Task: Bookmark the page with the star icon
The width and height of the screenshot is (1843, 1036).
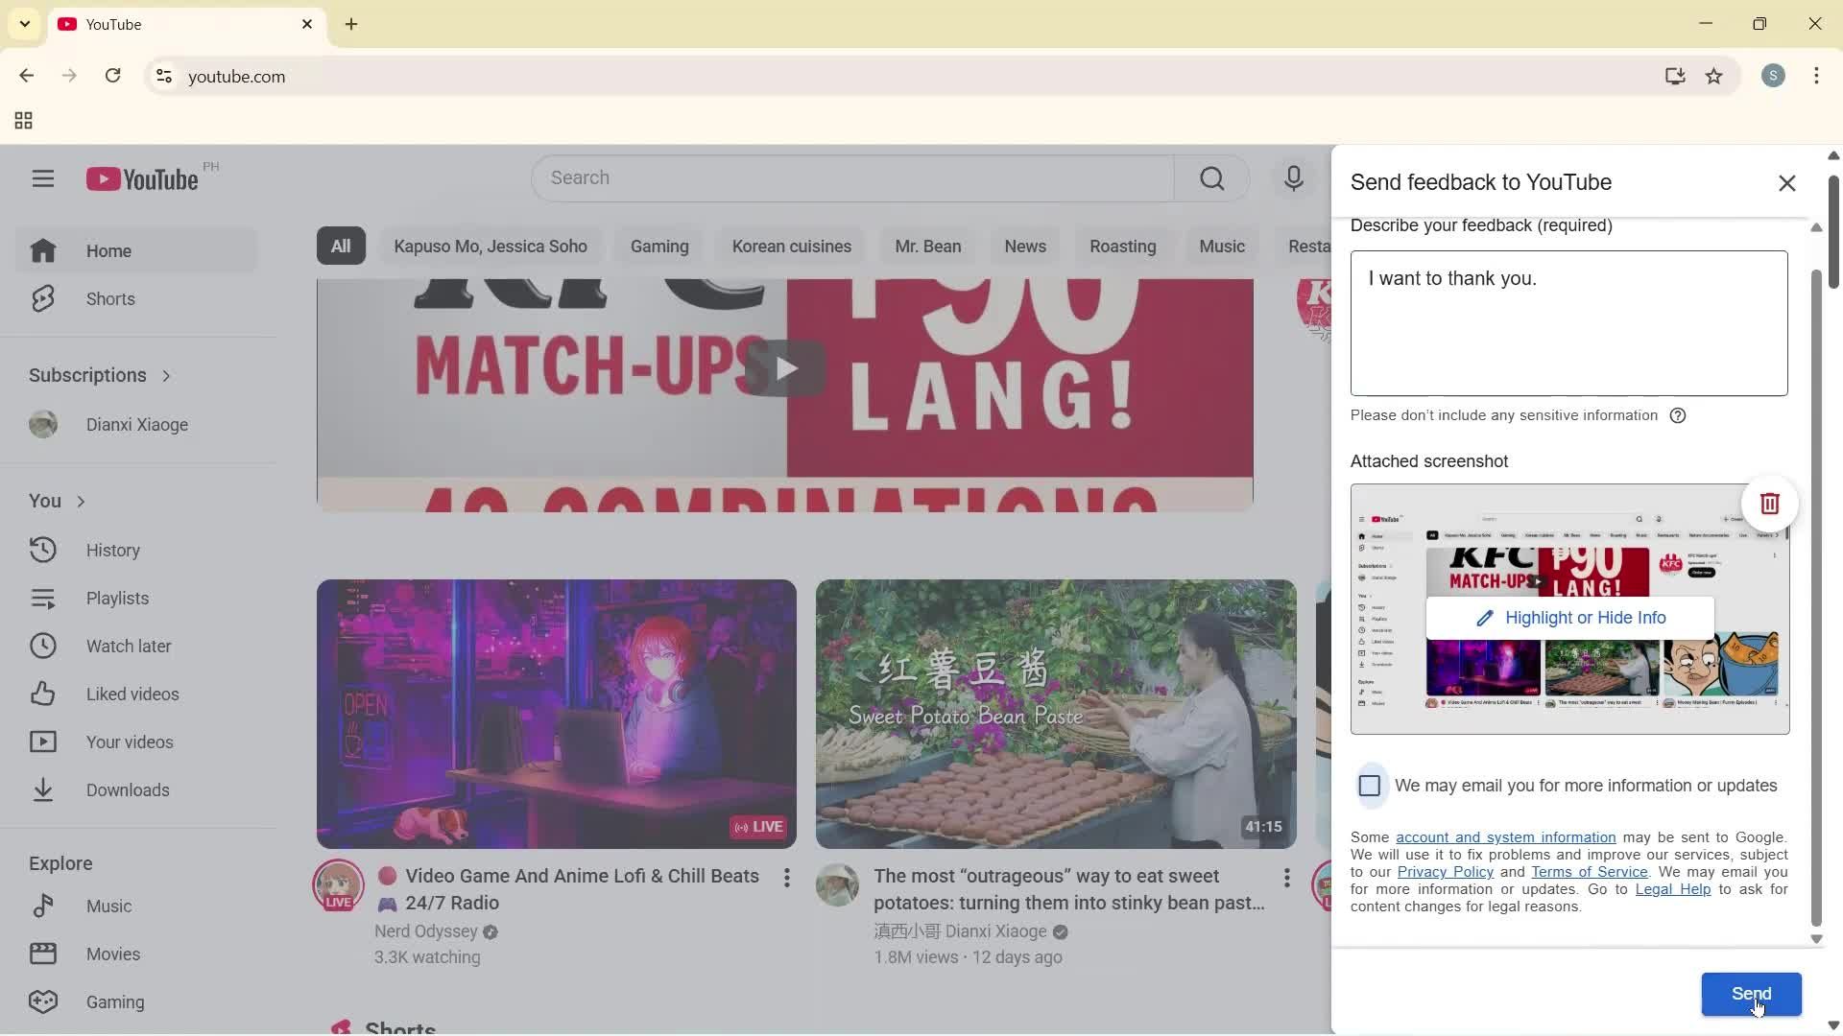Action: pos(1714,76)
